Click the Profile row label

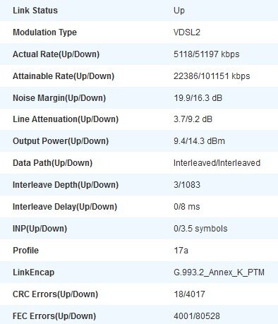[25, 251]
